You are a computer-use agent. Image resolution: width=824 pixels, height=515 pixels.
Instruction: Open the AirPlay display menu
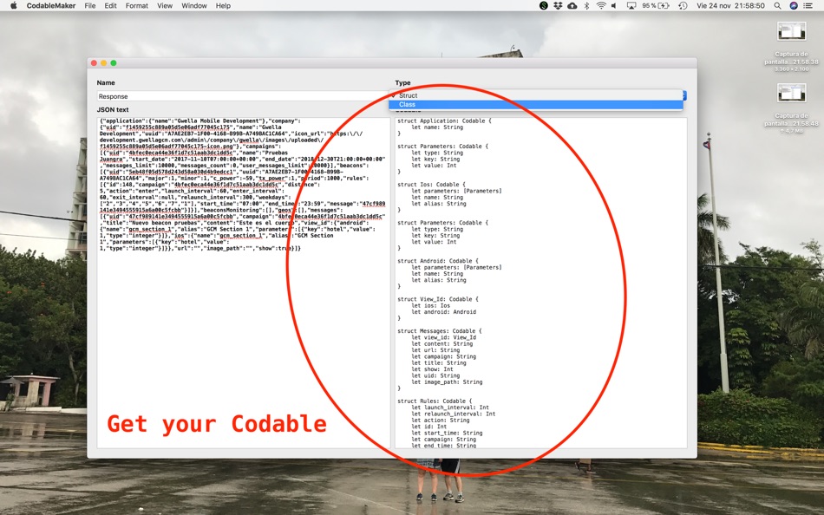(631, 6)
